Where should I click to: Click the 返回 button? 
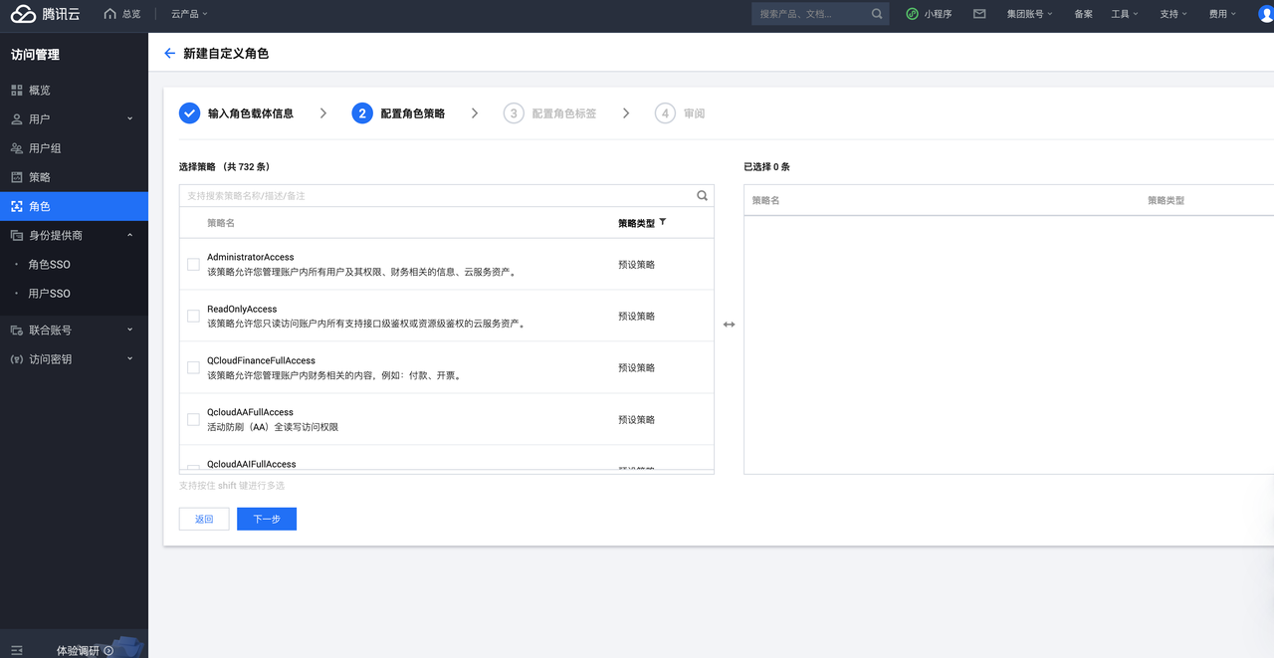(204, 519)
